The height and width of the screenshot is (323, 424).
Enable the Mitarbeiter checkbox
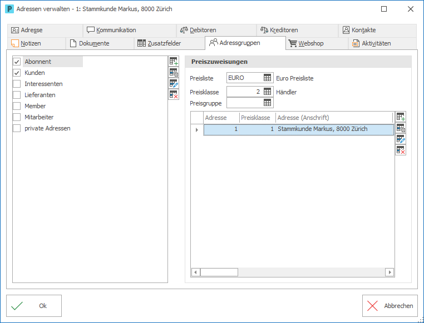click(17, 117)
